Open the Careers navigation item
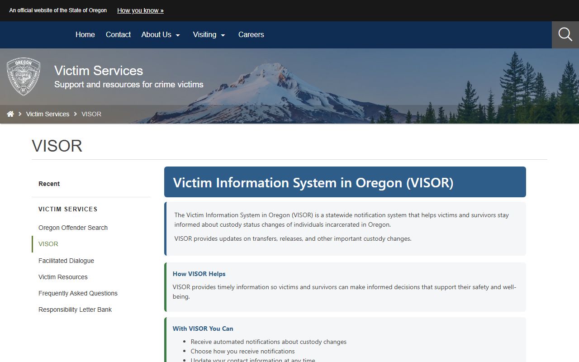Viewport: 579px width, 362px height. click(251, 34)
